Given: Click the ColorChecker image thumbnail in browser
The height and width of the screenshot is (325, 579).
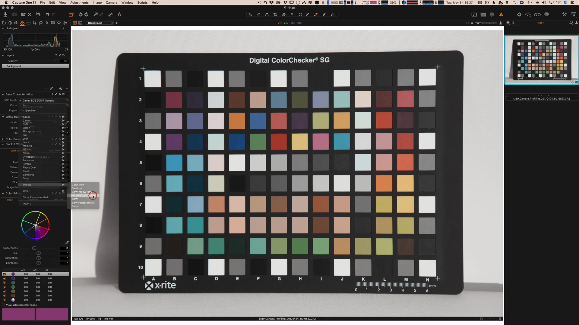Looking at the screenshot, I should point(541,60).
